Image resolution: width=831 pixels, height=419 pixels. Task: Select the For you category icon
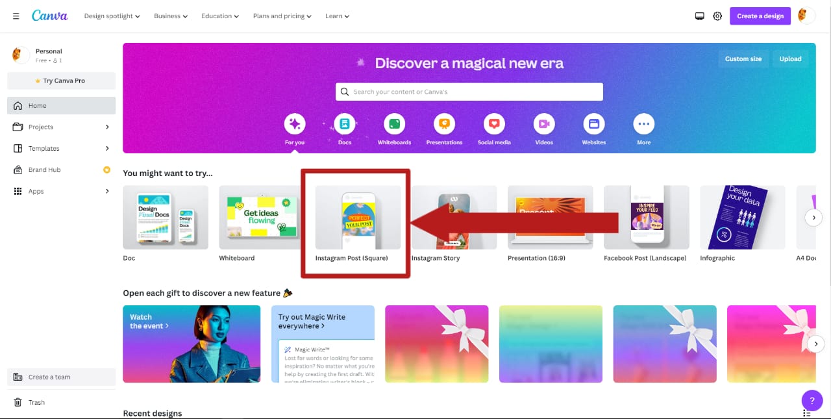click(x=295, y=123)
